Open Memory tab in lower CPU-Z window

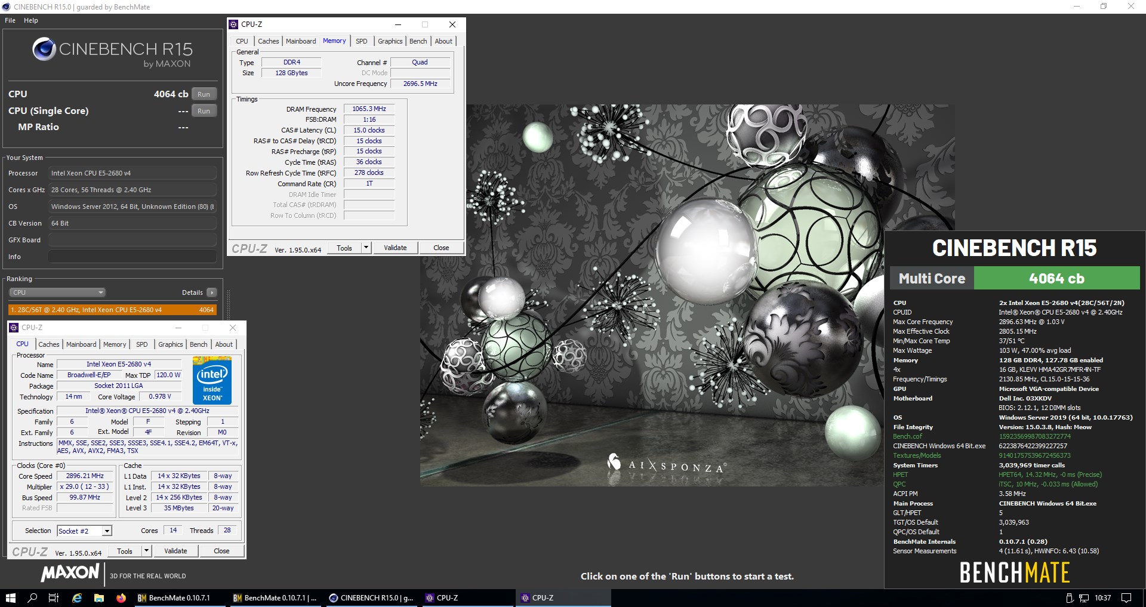115,344
